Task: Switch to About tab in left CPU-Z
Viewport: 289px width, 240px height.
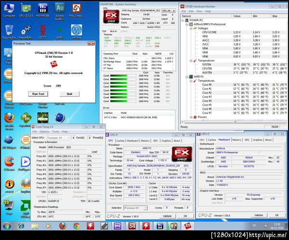Action: [x=177, y=140]
